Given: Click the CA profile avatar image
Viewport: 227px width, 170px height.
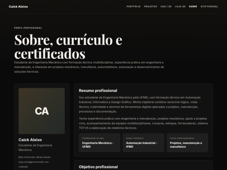Looking at the screenshot, I should 42,111.
